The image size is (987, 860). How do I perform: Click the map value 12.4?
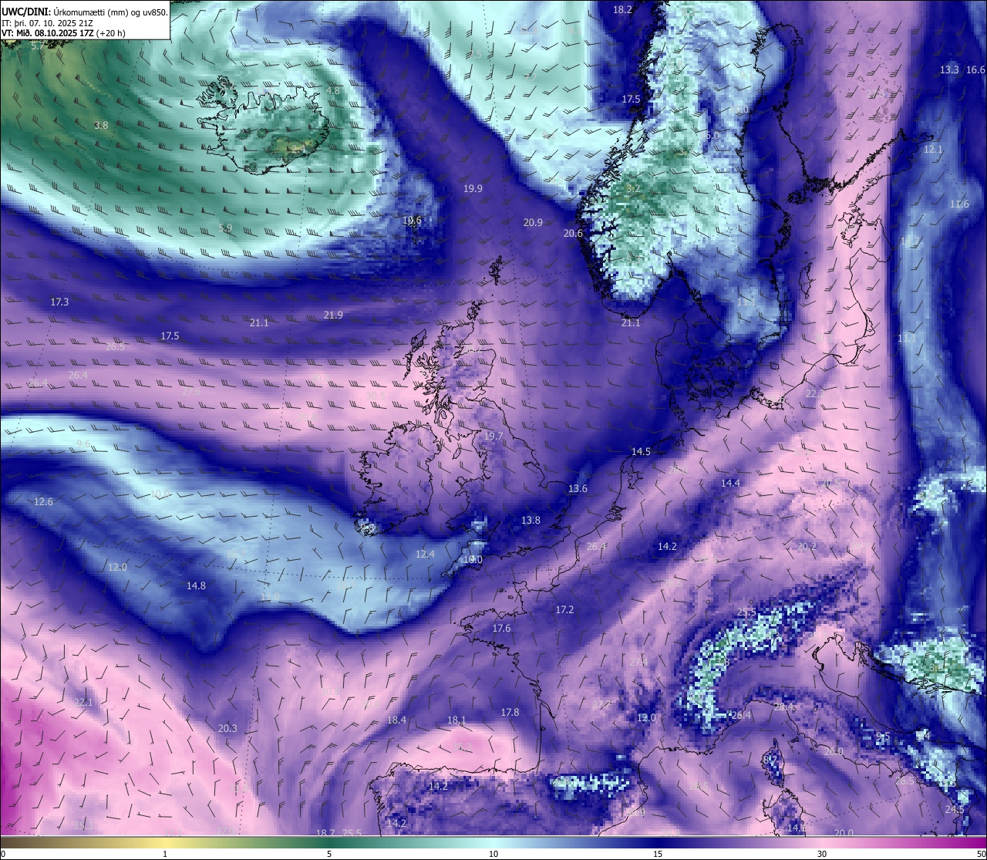(425, 555)
